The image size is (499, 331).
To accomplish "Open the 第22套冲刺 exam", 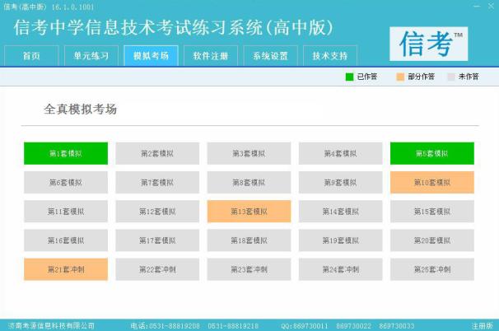I will point(157,269).
